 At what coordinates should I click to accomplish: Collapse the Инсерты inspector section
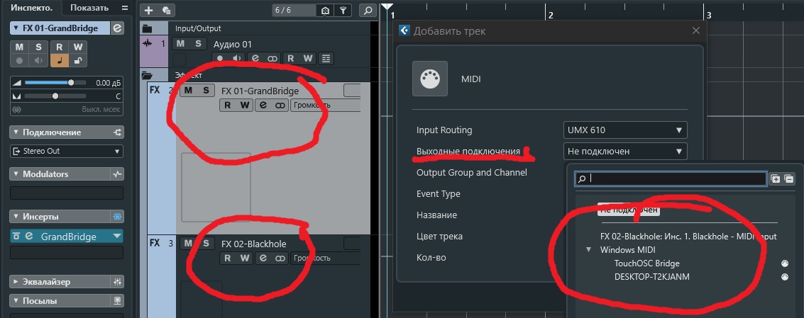point(16,217)
